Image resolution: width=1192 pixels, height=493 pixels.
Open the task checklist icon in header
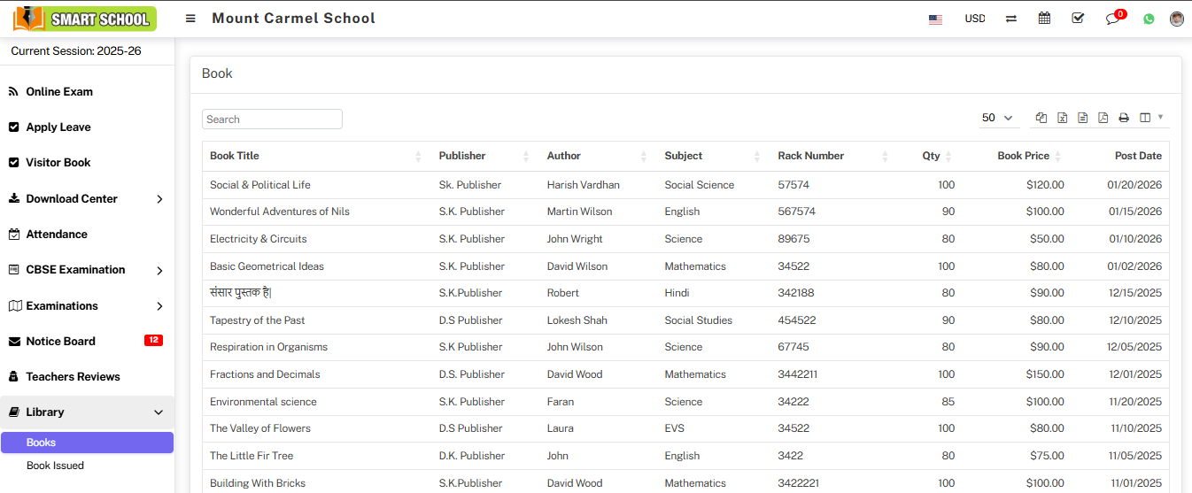[1078, 18]
